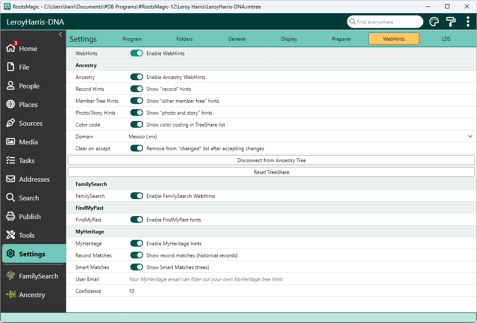Toggle color coding in TreeShare list
This screenshot has height=323, width=477.
point(136,124)
